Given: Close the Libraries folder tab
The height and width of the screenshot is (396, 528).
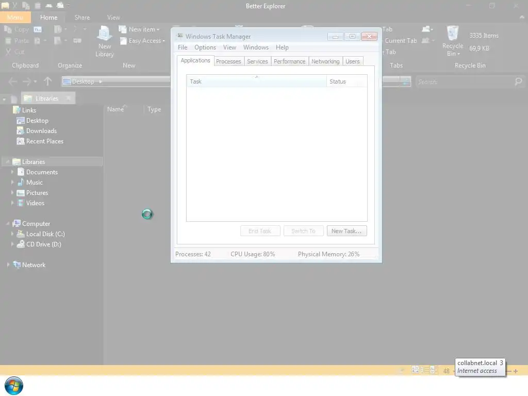Looking at the screenshot, I should pos(69,98).
